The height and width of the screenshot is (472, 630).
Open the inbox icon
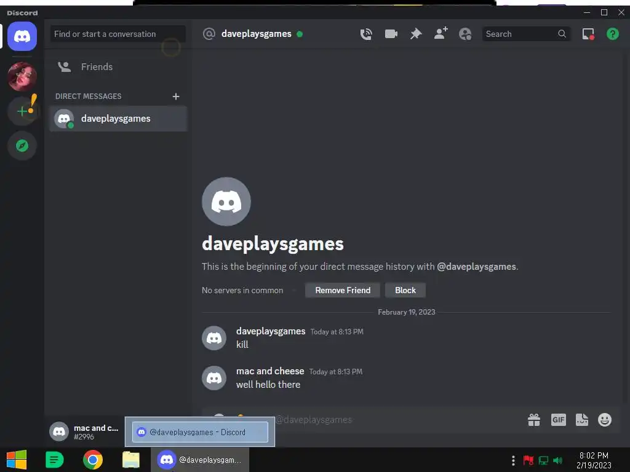click(x=588, y=34)
